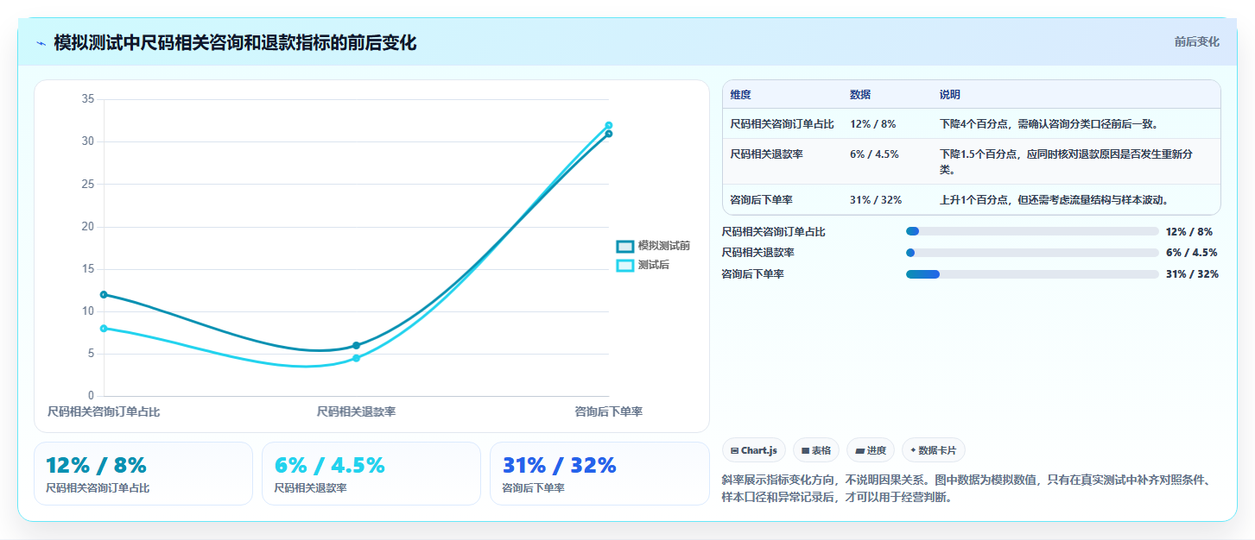This screenshot has width=1255, height=540.
Task: Select the 数据卡片 chip
Action: (x=934, y=450)
